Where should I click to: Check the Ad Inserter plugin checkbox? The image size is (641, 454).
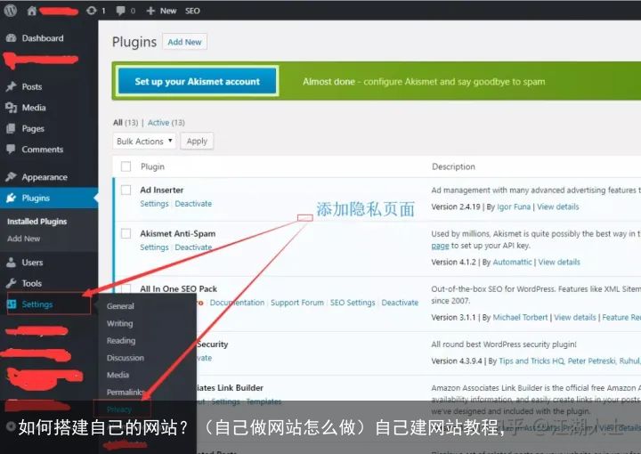(x=126, y=190)
